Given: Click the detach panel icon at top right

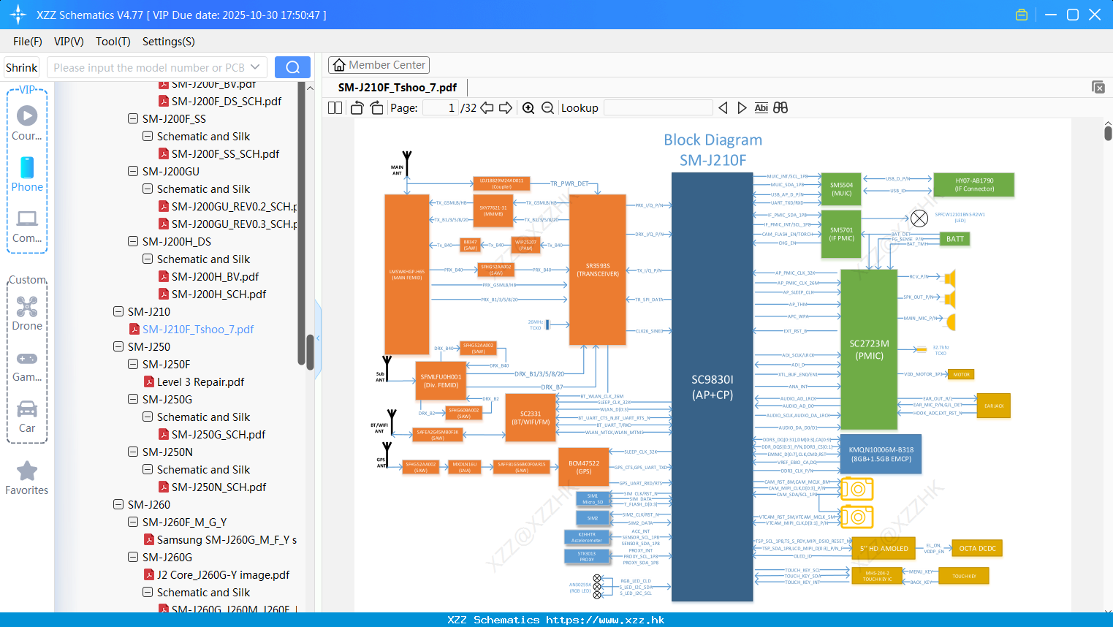Looking at the screenshot, I should (x=1098, y=87).
